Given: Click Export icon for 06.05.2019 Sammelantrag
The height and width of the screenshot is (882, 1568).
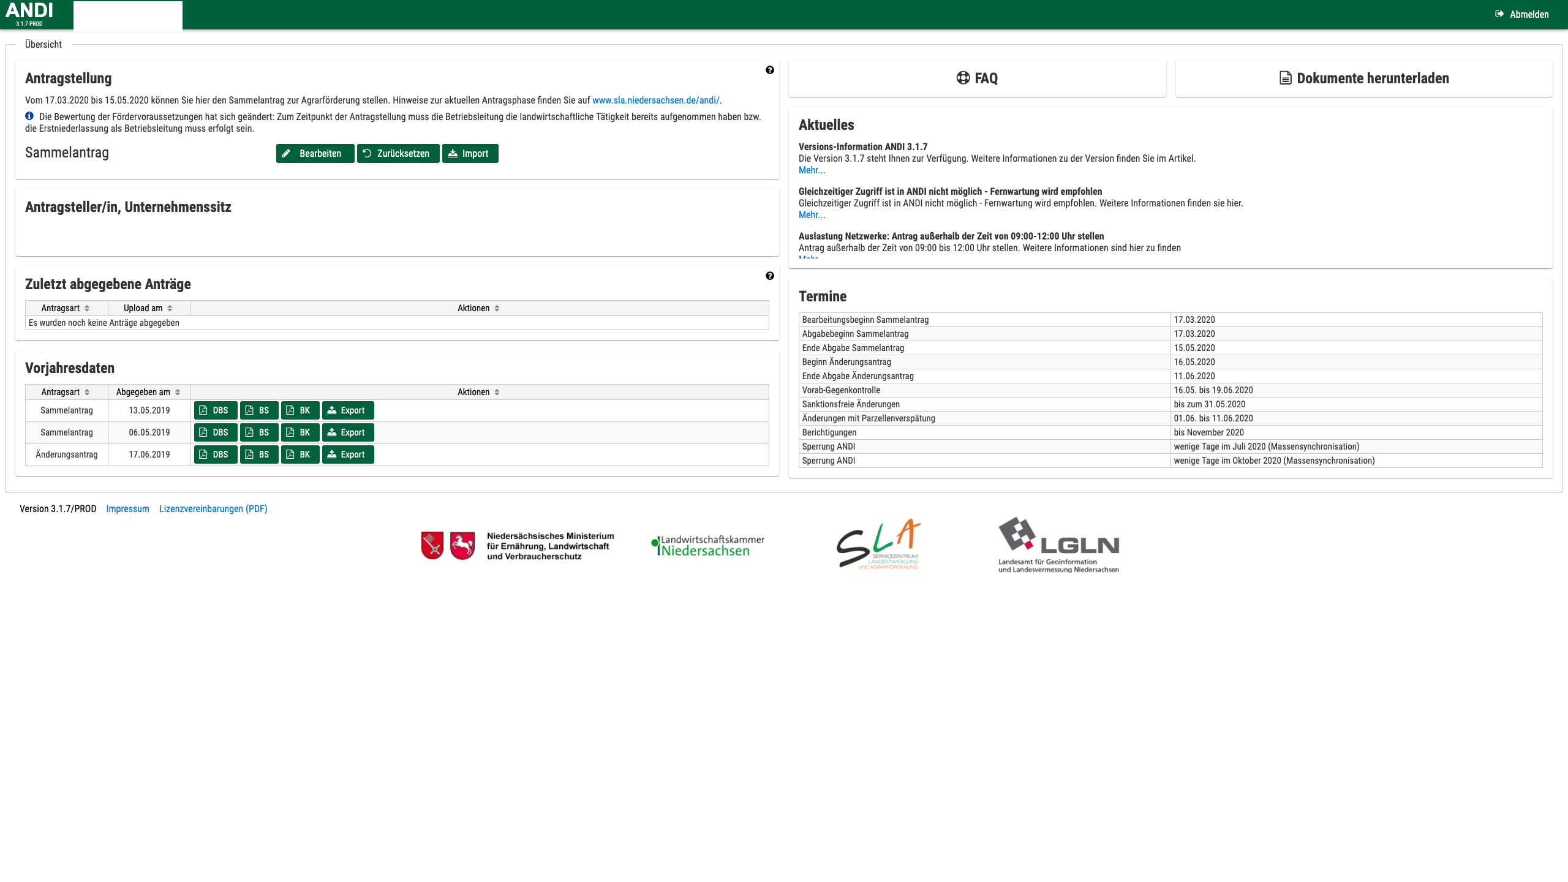Looking at the screenshot, I should (332, 432).
